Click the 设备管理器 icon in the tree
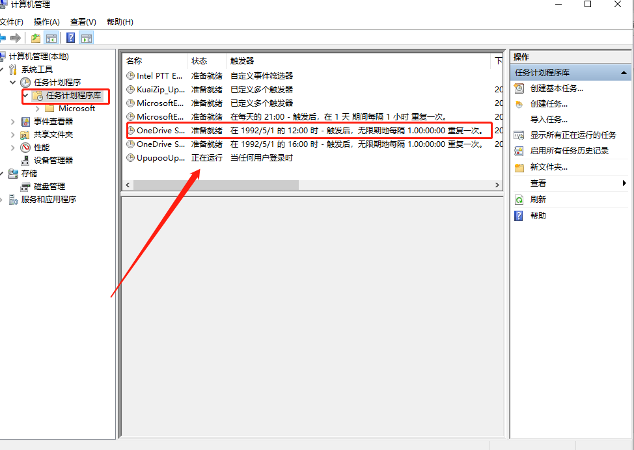Screen dimensions: 634x450 pos(25,161)
